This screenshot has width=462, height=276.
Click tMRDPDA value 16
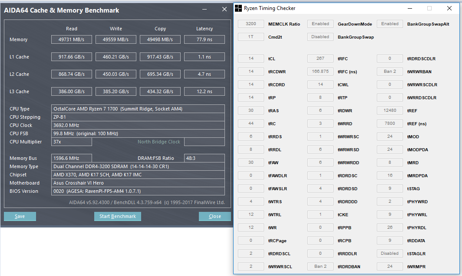(x=390, y=175)
